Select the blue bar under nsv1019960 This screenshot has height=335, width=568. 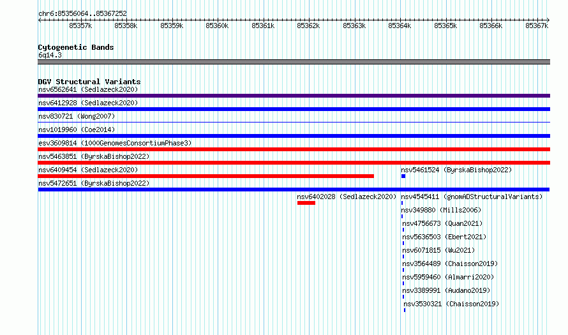point(294,136)
